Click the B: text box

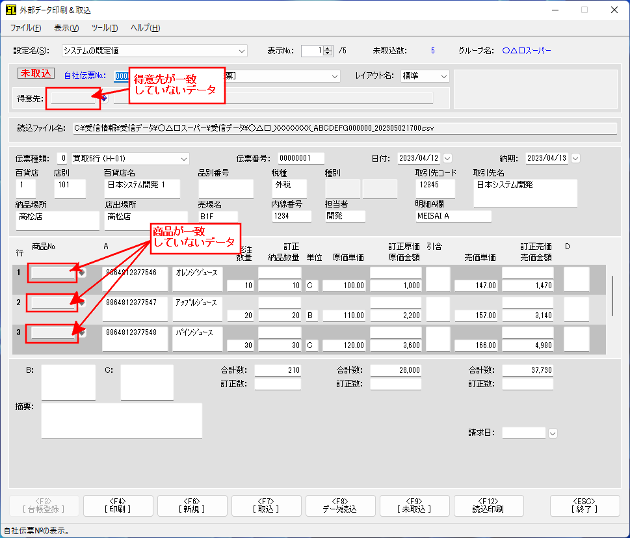[68, 382]
